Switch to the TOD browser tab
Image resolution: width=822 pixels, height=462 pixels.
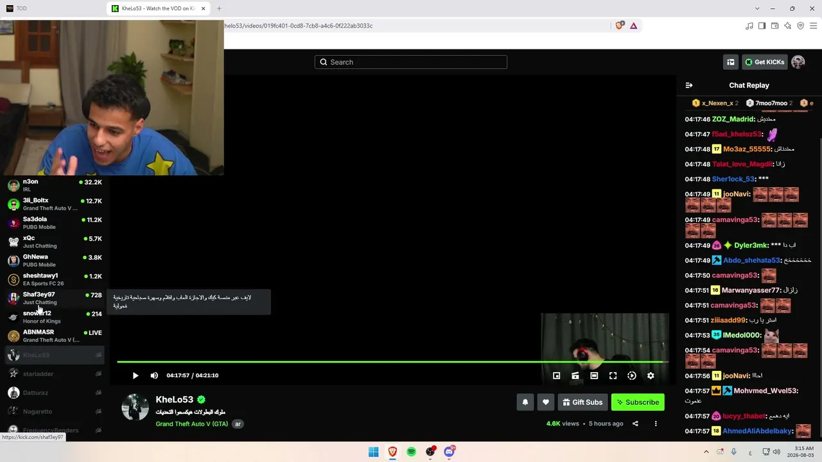pos(51,8)
